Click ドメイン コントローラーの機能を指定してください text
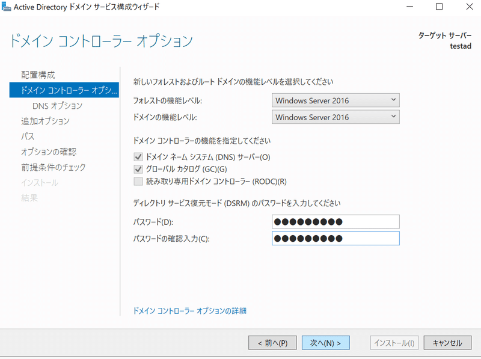Screen dimensions: 481x359 click(202, 141)
